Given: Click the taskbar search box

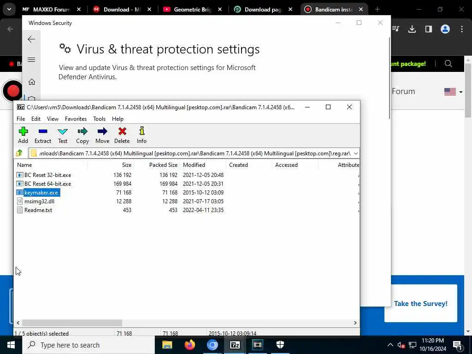Looking at the screenshot, I should click(88, 345).
